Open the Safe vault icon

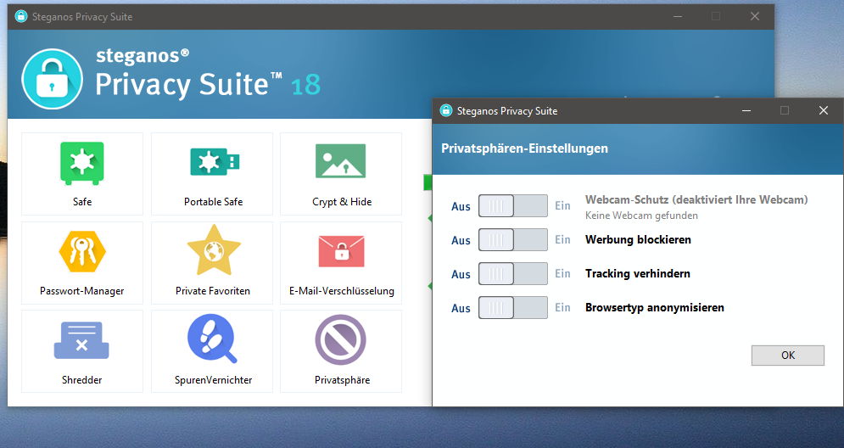click(x=81, y=163)
